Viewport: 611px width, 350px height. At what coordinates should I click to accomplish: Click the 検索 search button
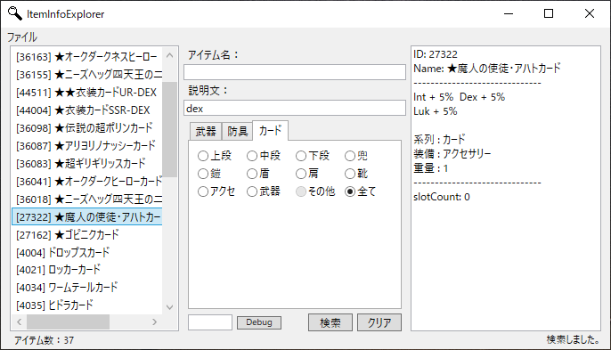pyautogui.click(x=330, y=322)
